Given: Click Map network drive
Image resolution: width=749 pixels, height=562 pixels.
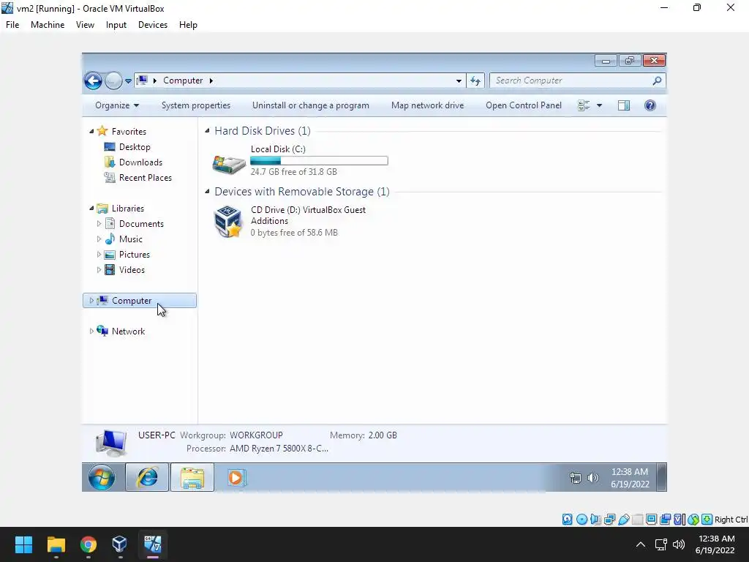Looking at the screenshot, I should 427,105.
